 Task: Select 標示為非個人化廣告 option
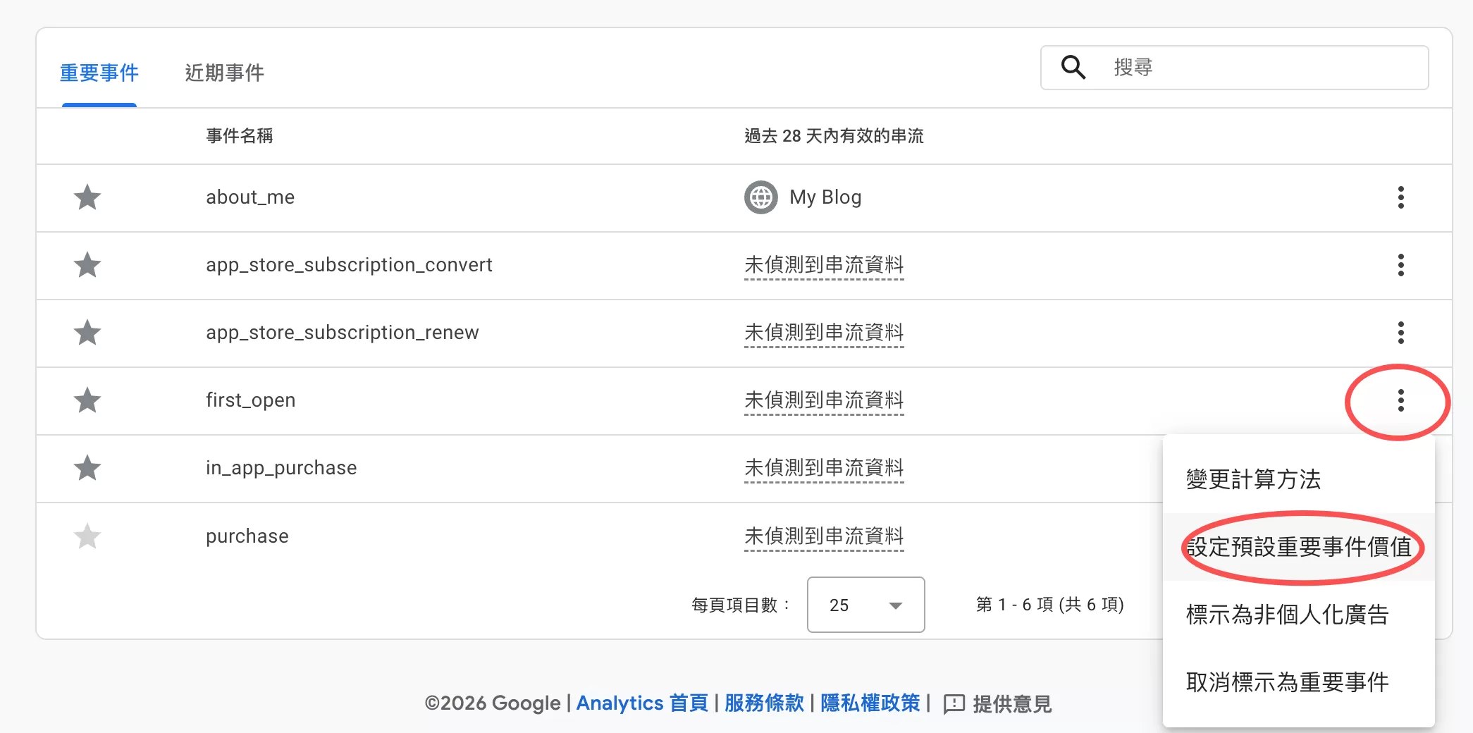1298,615
